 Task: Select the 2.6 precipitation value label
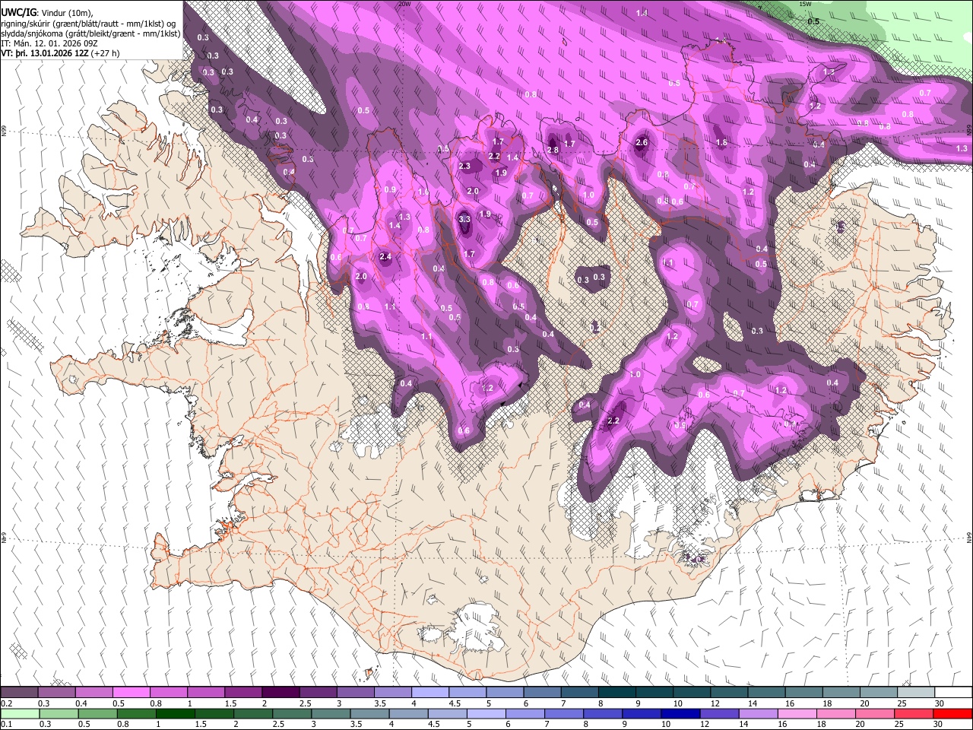click(x=642, y=142)
